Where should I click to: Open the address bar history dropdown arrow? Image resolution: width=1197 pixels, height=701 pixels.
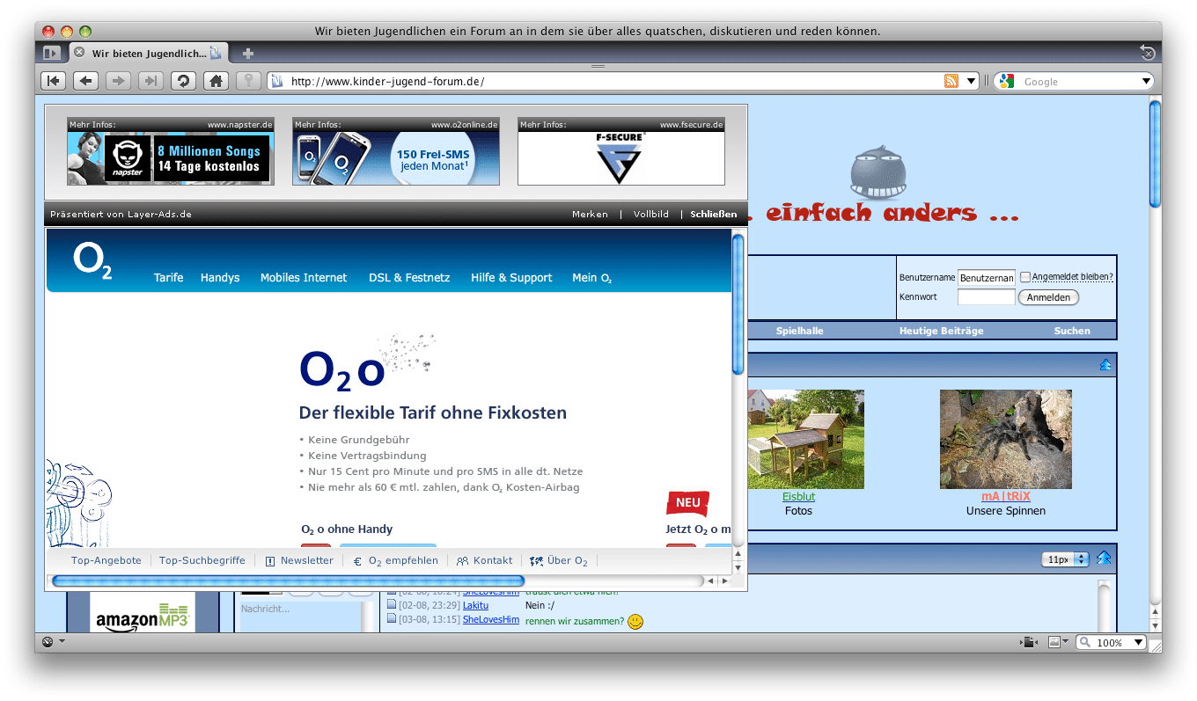coord(972,81)
